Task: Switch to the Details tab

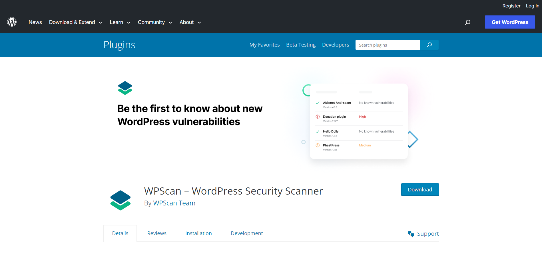Action: point(120,233)
